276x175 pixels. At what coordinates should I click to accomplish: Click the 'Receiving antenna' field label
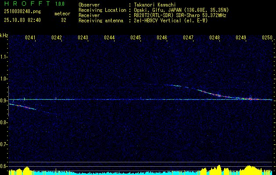click(101, 21)
